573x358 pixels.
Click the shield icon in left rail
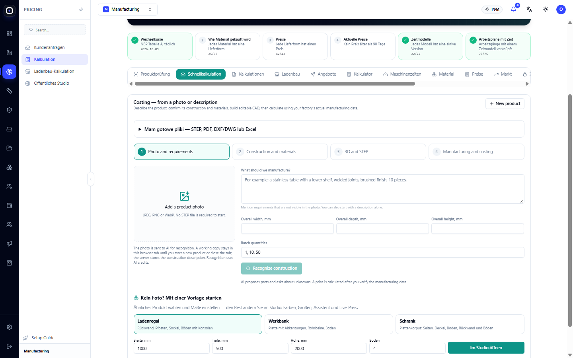(10, 110)
